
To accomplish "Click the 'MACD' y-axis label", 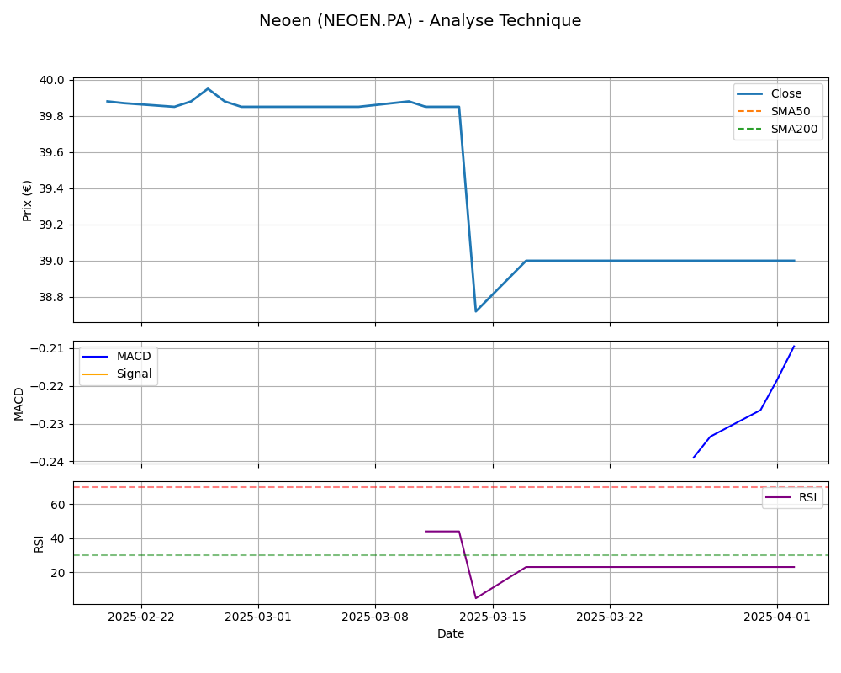I will (x=19, y=404).
